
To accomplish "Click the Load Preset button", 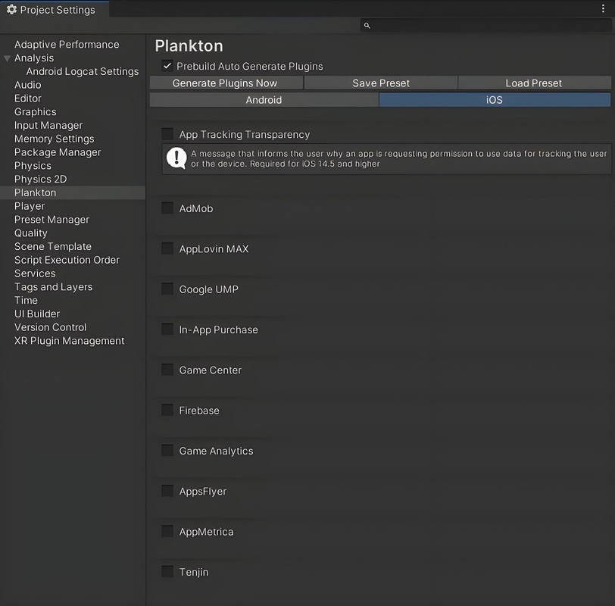I will (534, 83).
